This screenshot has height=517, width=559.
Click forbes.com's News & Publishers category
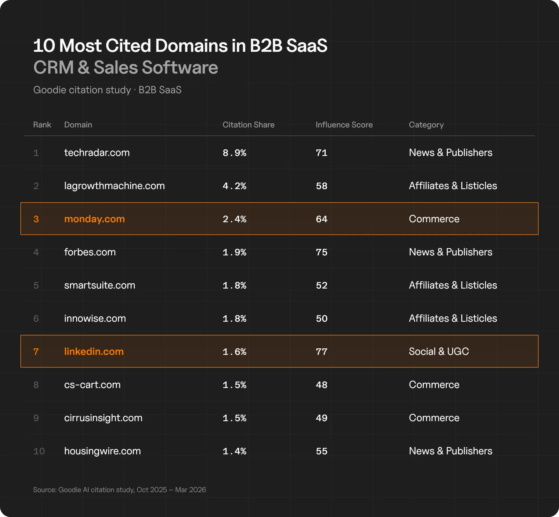[x=451, y=252]
